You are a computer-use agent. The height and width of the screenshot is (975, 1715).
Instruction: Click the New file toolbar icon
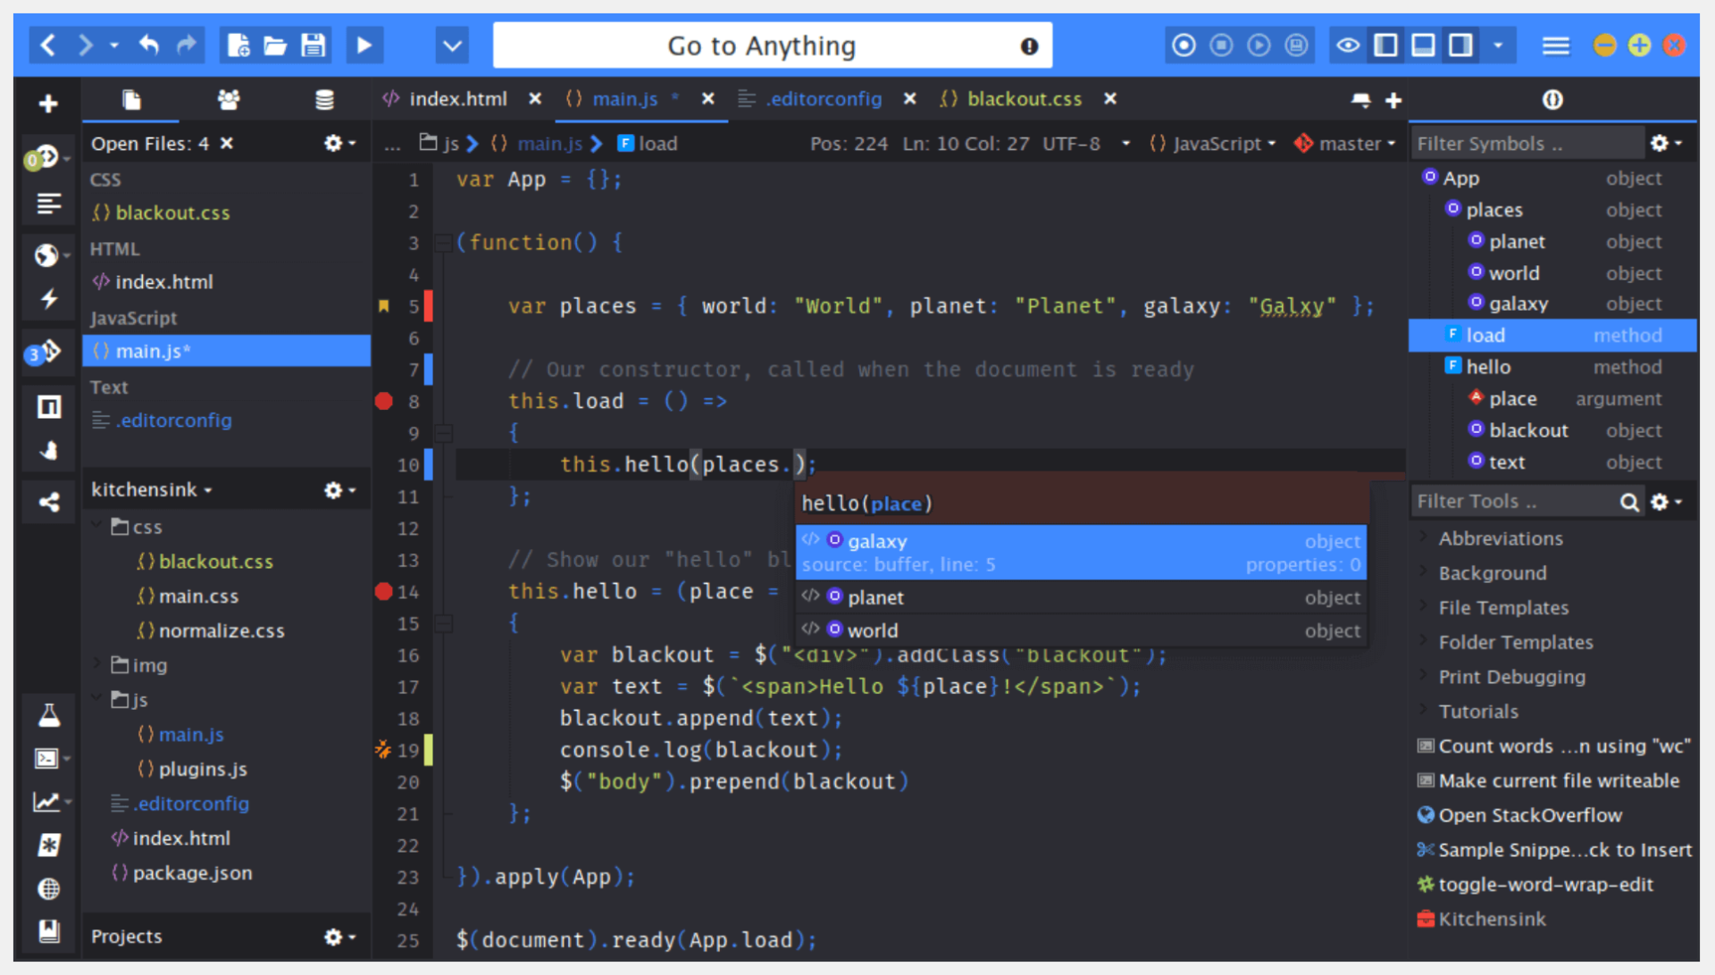click(x=238, y=46)
